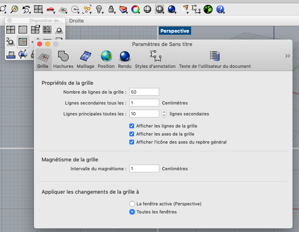Disable Afficher l'icône des axes du repère général
The image size is (299, 232).
click(x=132, y=142)
